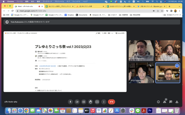Turn off the camera in Meet

pyautogui.click(x=77, y=102)
